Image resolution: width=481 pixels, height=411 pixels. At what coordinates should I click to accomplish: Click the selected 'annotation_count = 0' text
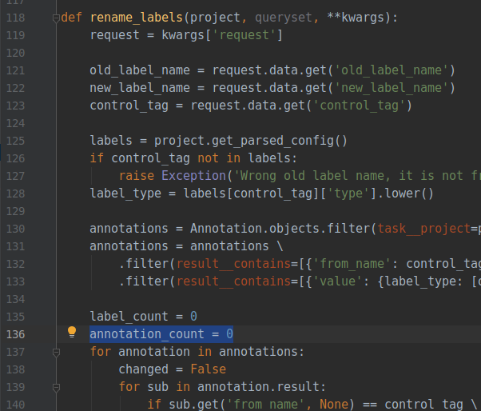(x=161, y=334)
